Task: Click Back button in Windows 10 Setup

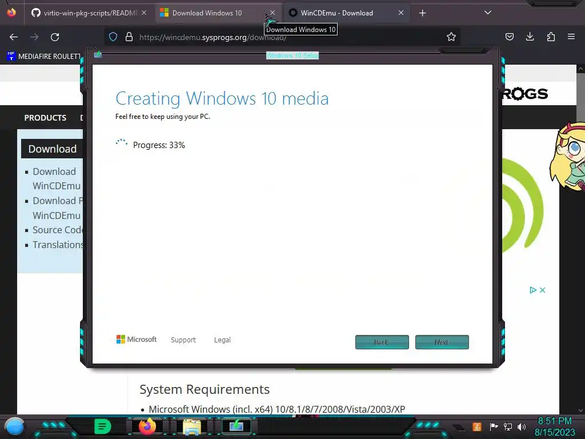Action: coord(382,342)
